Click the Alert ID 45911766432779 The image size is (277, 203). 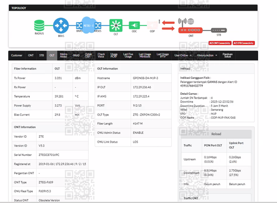(x=192, y=86)
